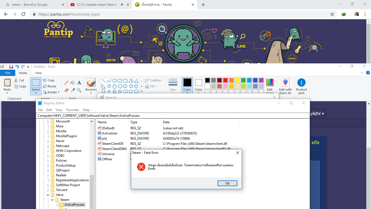Click the Color 2 button in Paint
The image size is (371, 209).
click(199, 85)
